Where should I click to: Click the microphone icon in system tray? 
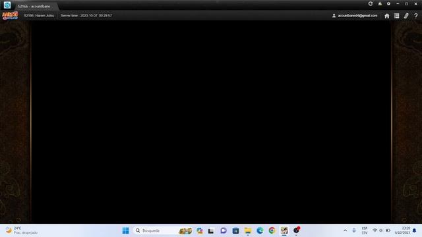(x=354, y=230)
